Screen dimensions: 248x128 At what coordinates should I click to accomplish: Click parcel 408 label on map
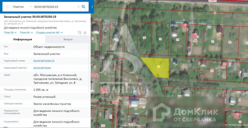195,41
